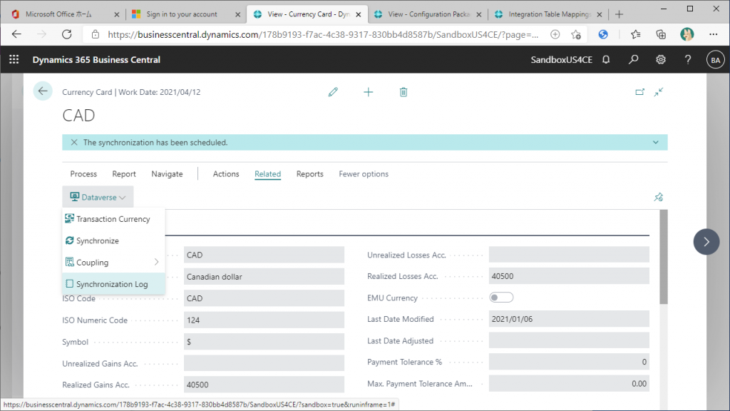Click the SandboxUS4CE environment label
Screen dimensions: 730x411
[x=562, y=60]
